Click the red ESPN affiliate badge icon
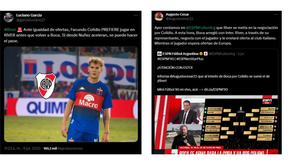The width and height of the screenshot is (294, 165). (x=206, y=54)
